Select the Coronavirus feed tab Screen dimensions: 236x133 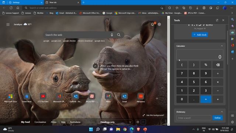40,122
